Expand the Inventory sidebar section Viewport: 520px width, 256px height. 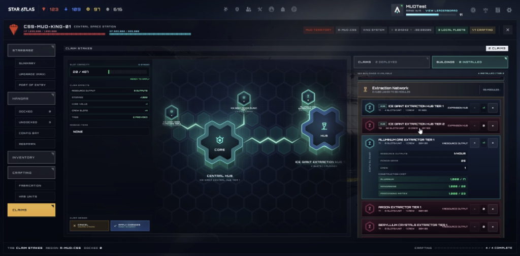(x=31, y=157)
